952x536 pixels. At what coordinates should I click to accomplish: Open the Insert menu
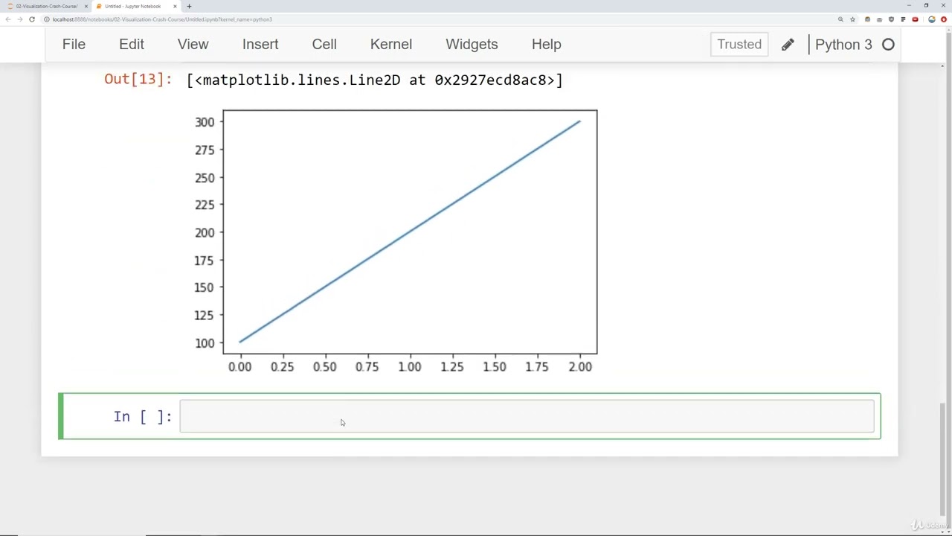260,44
